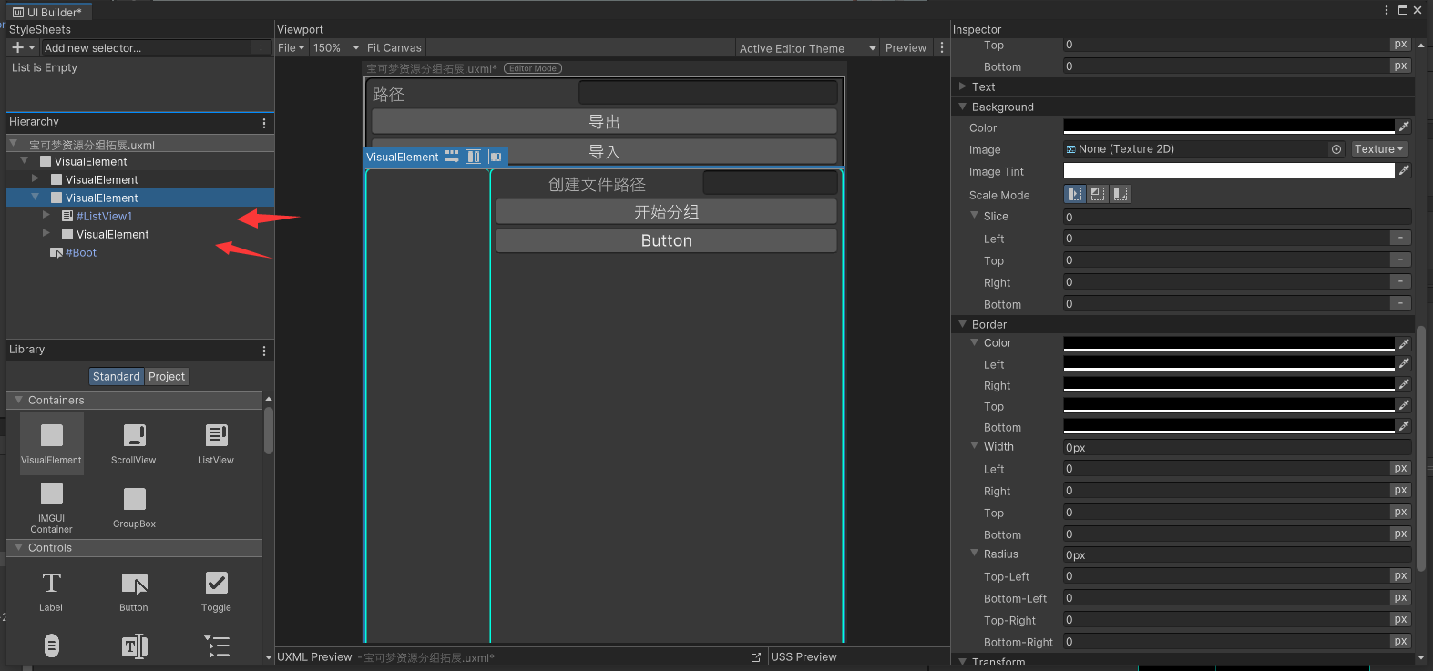Click Fit Canvas button
This screenshot has height=671, width=1433.
[394, 47]
